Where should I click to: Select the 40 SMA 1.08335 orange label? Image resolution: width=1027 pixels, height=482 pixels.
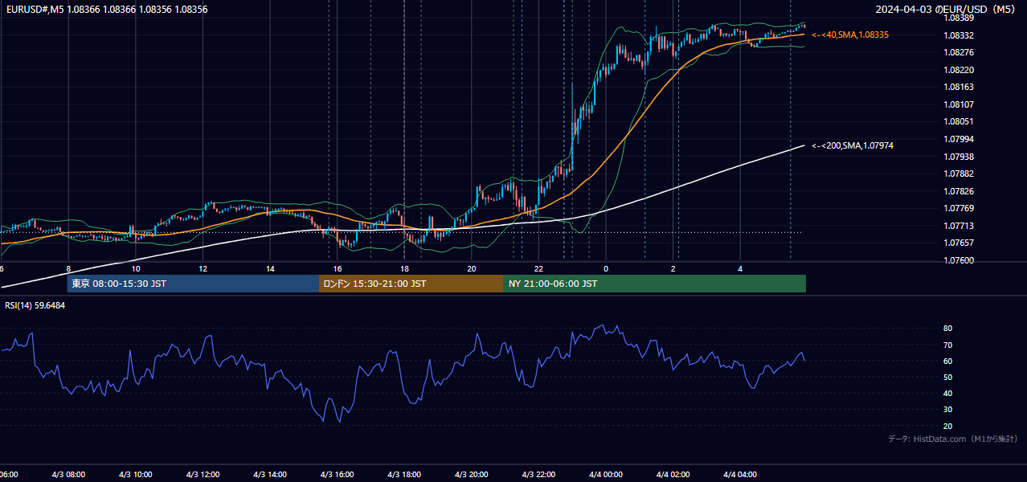(850, 35)
